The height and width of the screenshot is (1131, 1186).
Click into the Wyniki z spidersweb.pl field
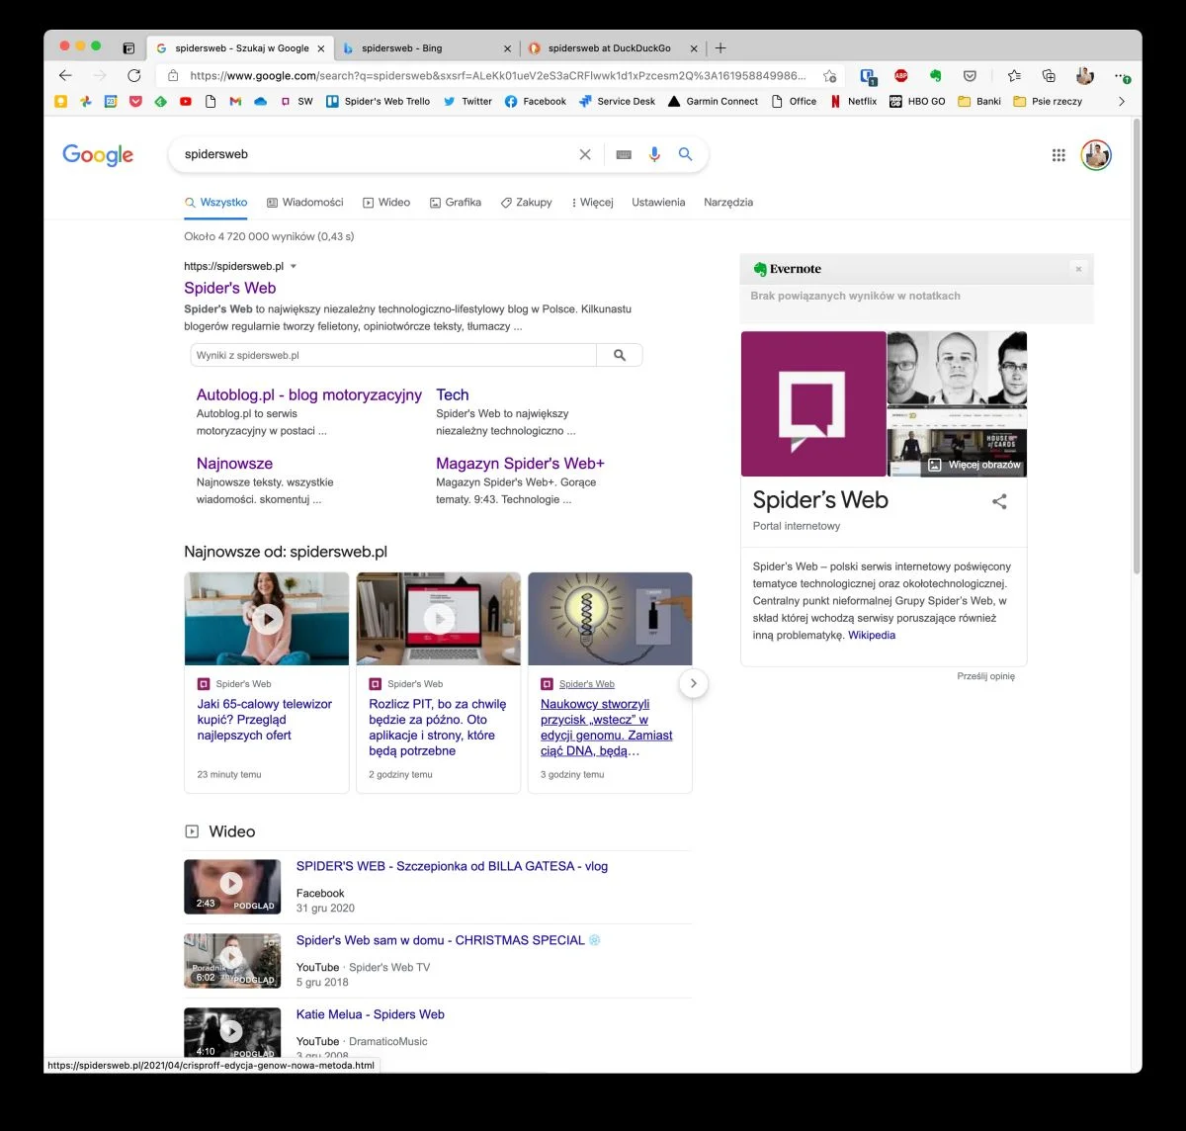click(x=393, y=355)
